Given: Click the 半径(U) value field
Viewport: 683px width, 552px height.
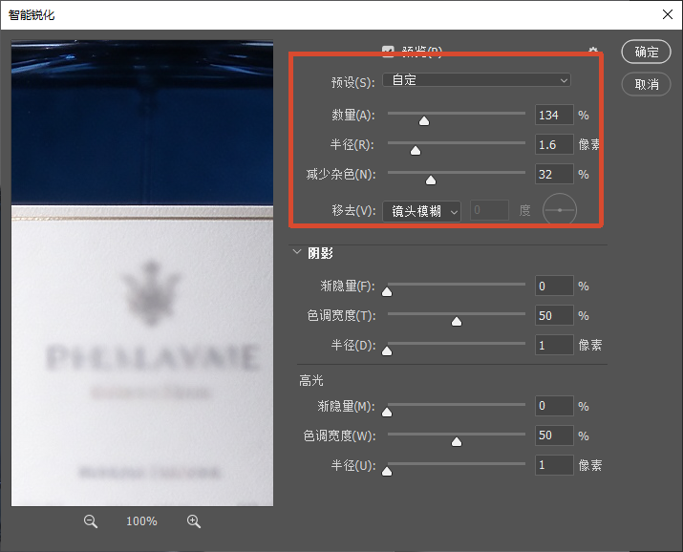Looking at the screenshot, I should click(x=554, y=465).
